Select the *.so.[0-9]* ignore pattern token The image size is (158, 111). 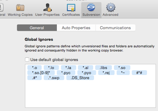coord(41,73)
